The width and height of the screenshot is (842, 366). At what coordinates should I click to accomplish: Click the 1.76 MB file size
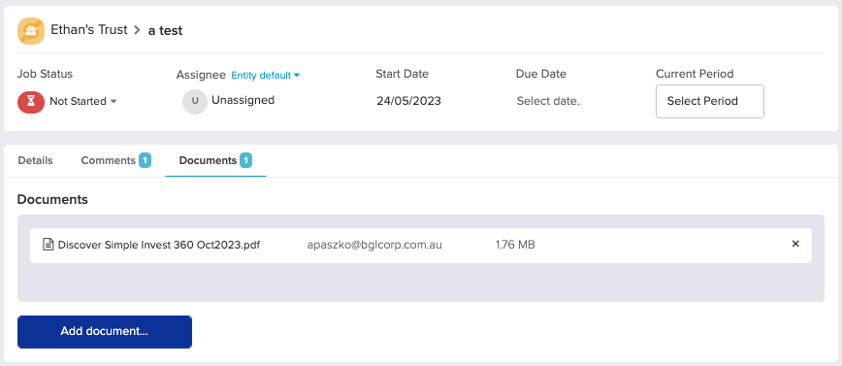[x=515, y=245]
